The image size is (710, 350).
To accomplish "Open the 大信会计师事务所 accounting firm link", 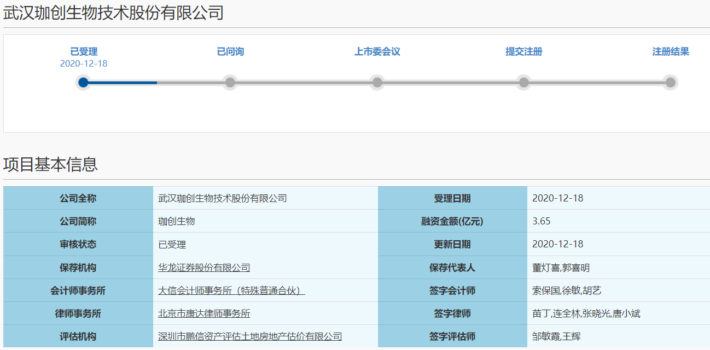I will (231, 290).
